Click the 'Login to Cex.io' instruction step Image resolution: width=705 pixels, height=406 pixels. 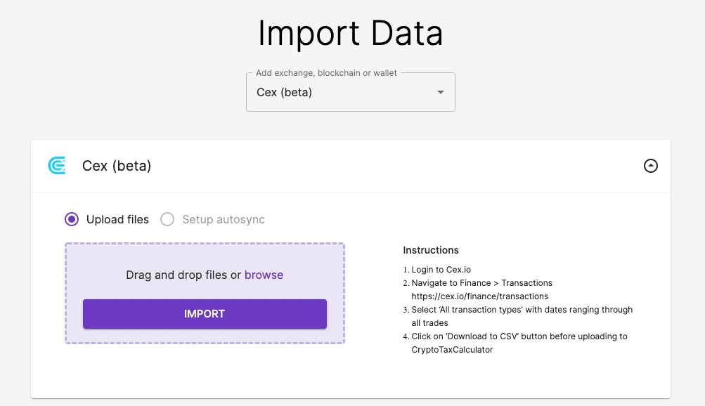[x=441, y=270]
